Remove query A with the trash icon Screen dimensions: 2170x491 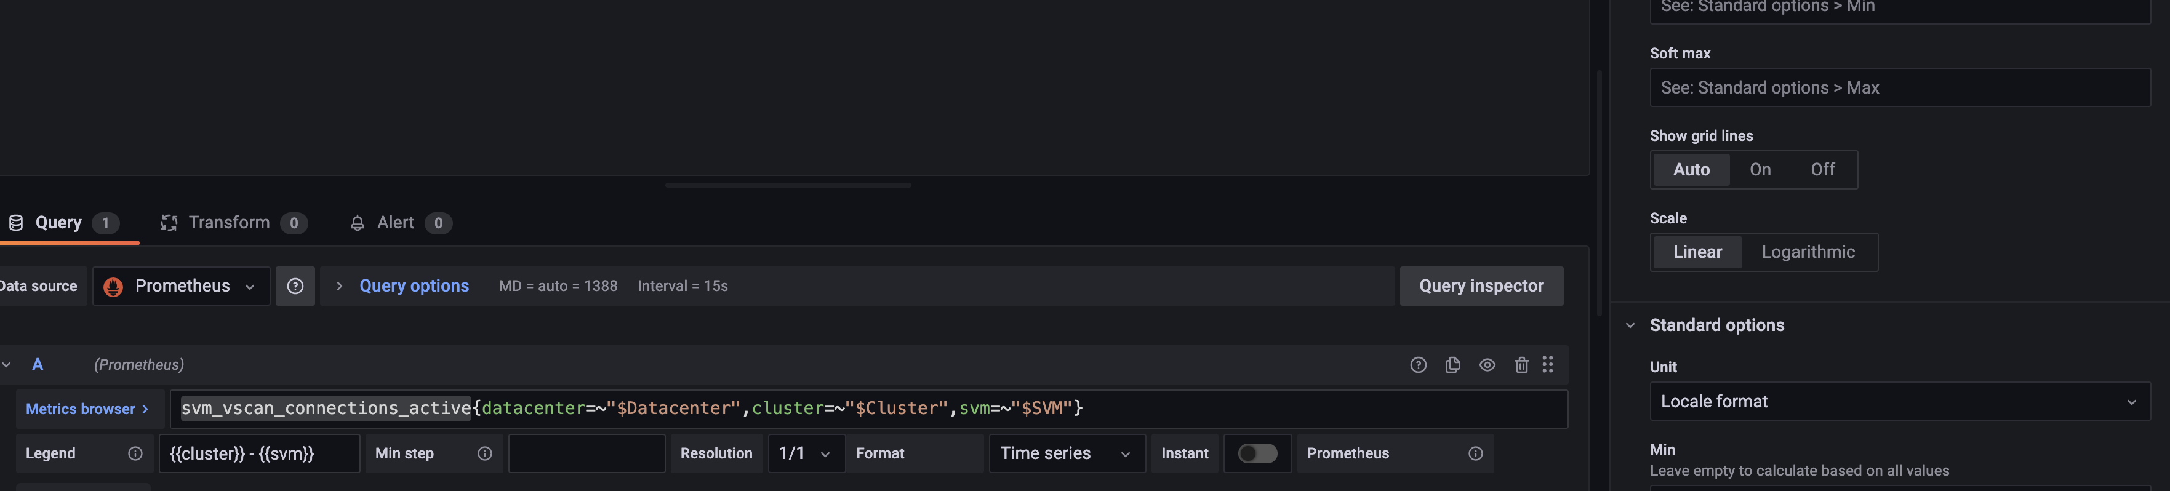pyautogui.click(x=1521, y=365)
